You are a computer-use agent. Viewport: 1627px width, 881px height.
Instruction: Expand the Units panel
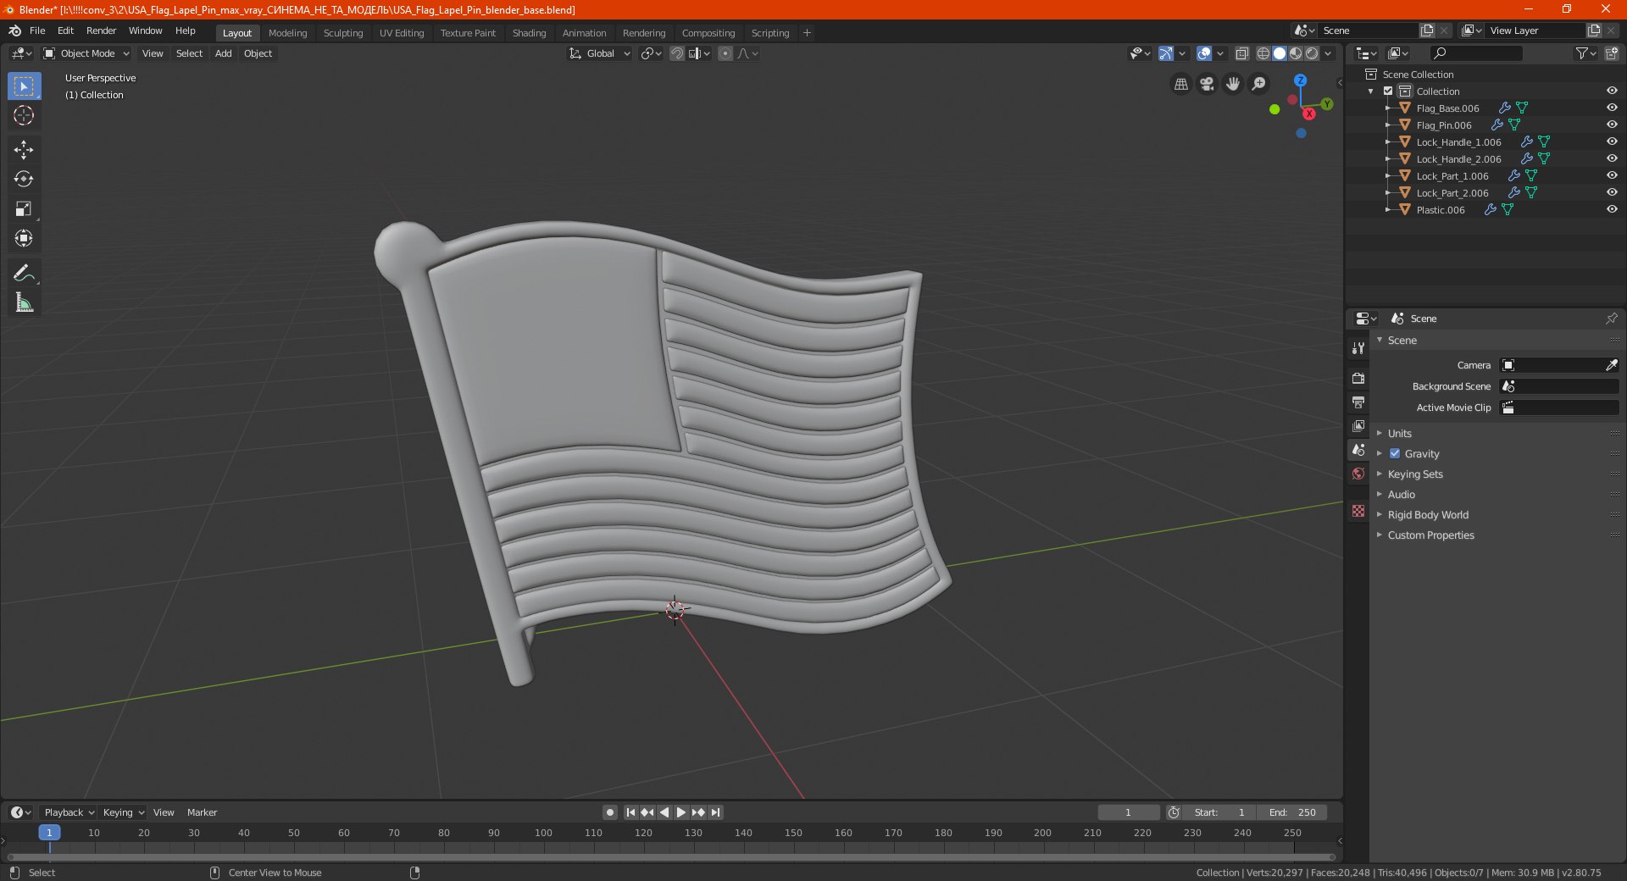click(x=1399, y=434)
